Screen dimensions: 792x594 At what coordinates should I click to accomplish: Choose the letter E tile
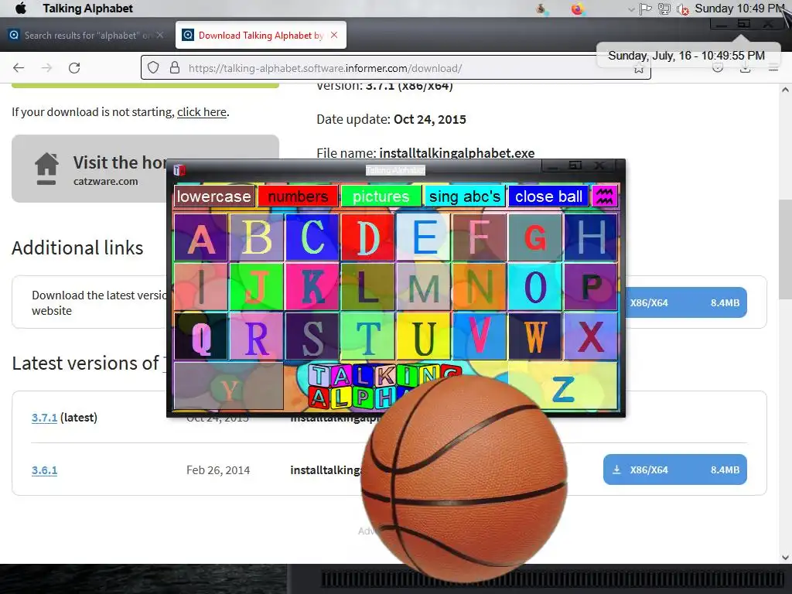(423, 237)
